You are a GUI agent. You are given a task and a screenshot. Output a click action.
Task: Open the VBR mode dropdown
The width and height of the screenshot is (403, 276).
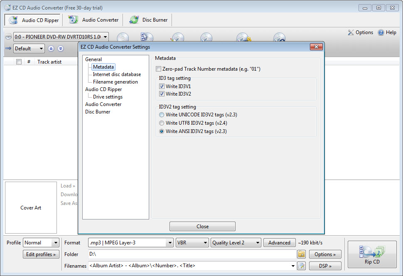point(192,243)
